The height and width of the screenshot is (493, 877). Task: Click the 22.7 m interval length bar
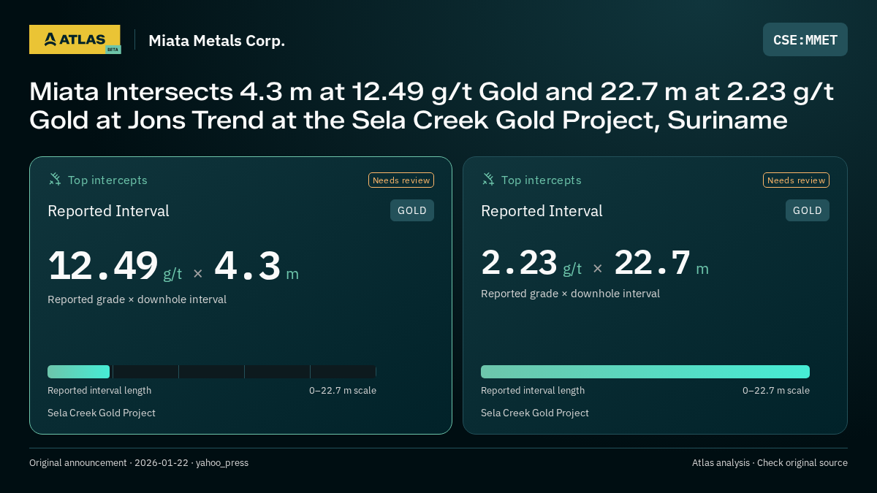pyautogui.click(x=645, y=372)
